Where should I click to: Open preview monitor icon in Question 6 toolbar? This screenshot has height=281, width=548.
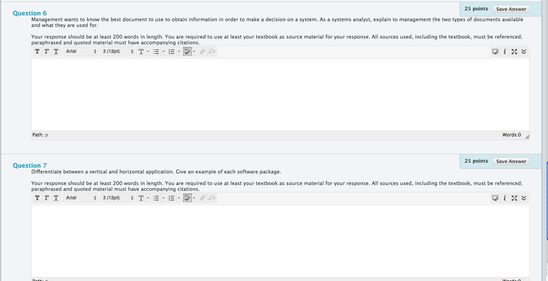point(495,52)
